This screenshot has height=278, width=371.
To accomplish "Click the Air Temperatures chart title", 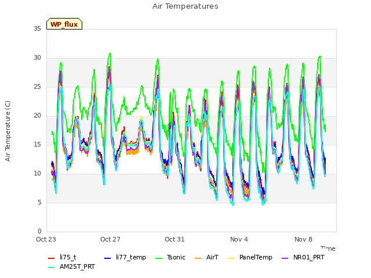I will point(185,6).
